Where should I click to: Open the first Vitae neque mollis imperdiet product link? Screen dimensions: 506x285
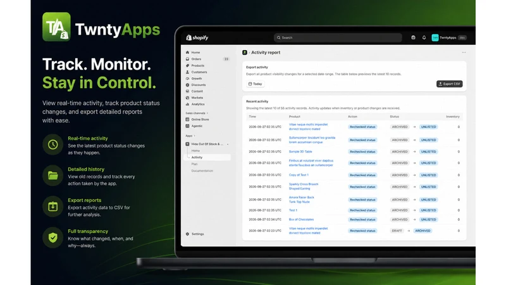coord(308,127)
